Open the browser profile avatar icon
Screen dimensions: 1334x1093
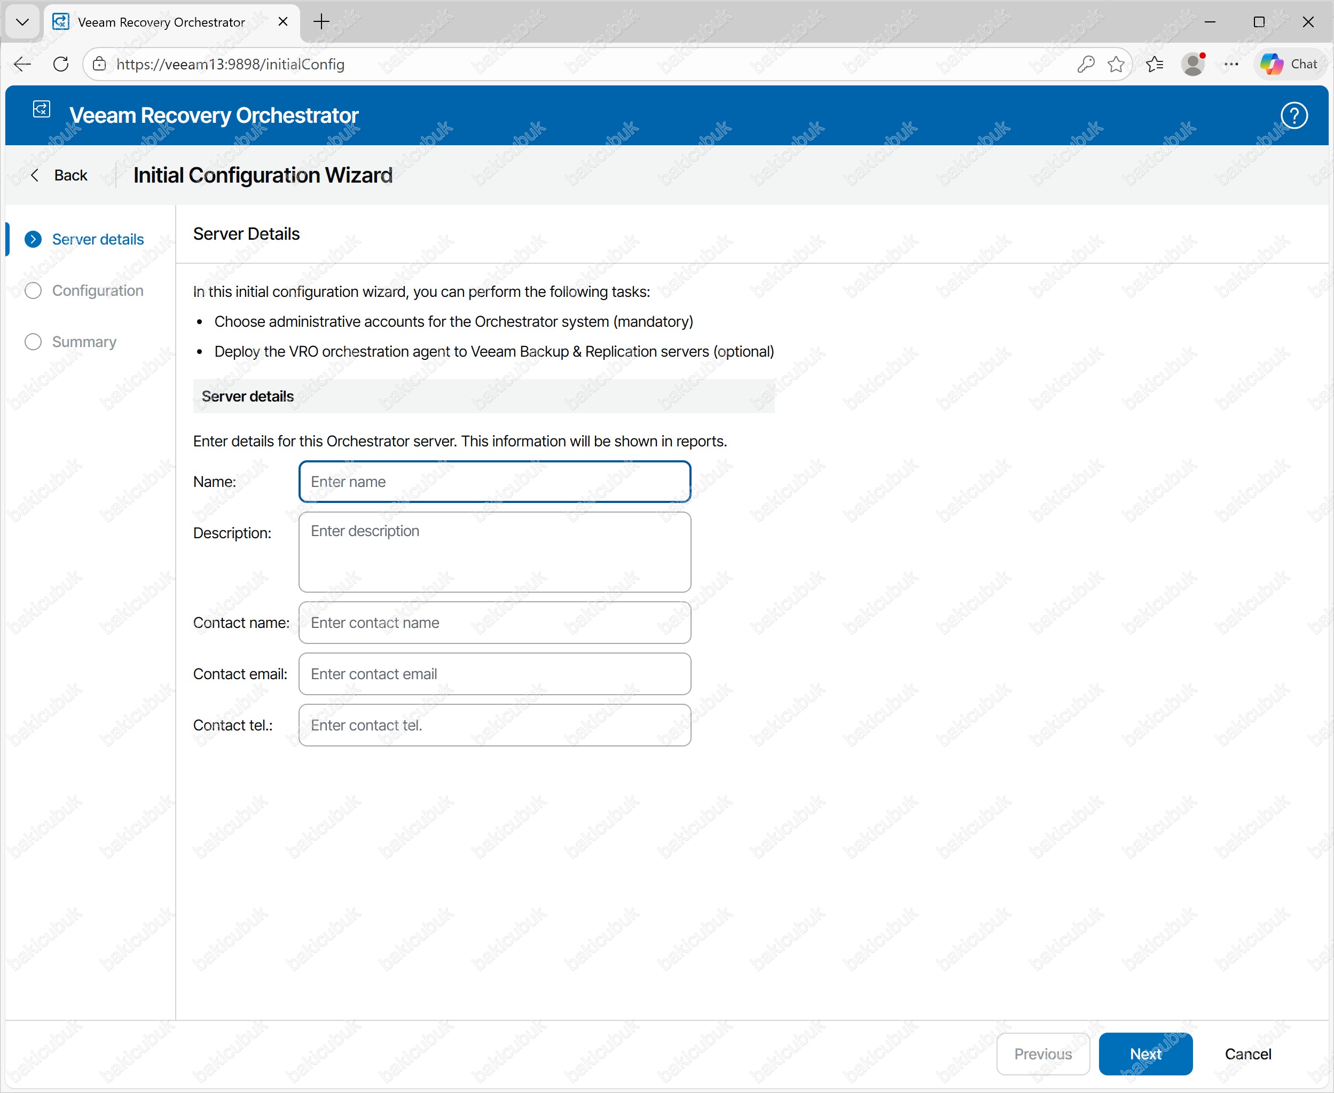click(x=1192, y=64)
